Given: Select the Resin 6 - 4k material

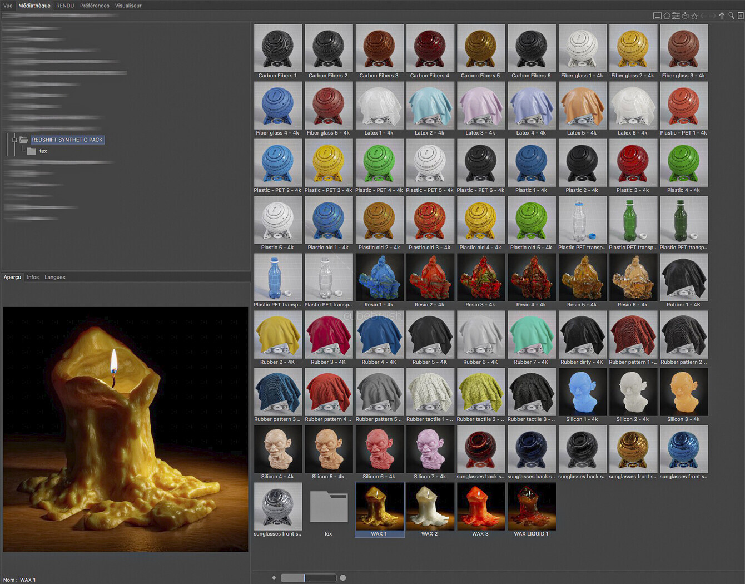Looking at the screenshot, I should (633, 281).
